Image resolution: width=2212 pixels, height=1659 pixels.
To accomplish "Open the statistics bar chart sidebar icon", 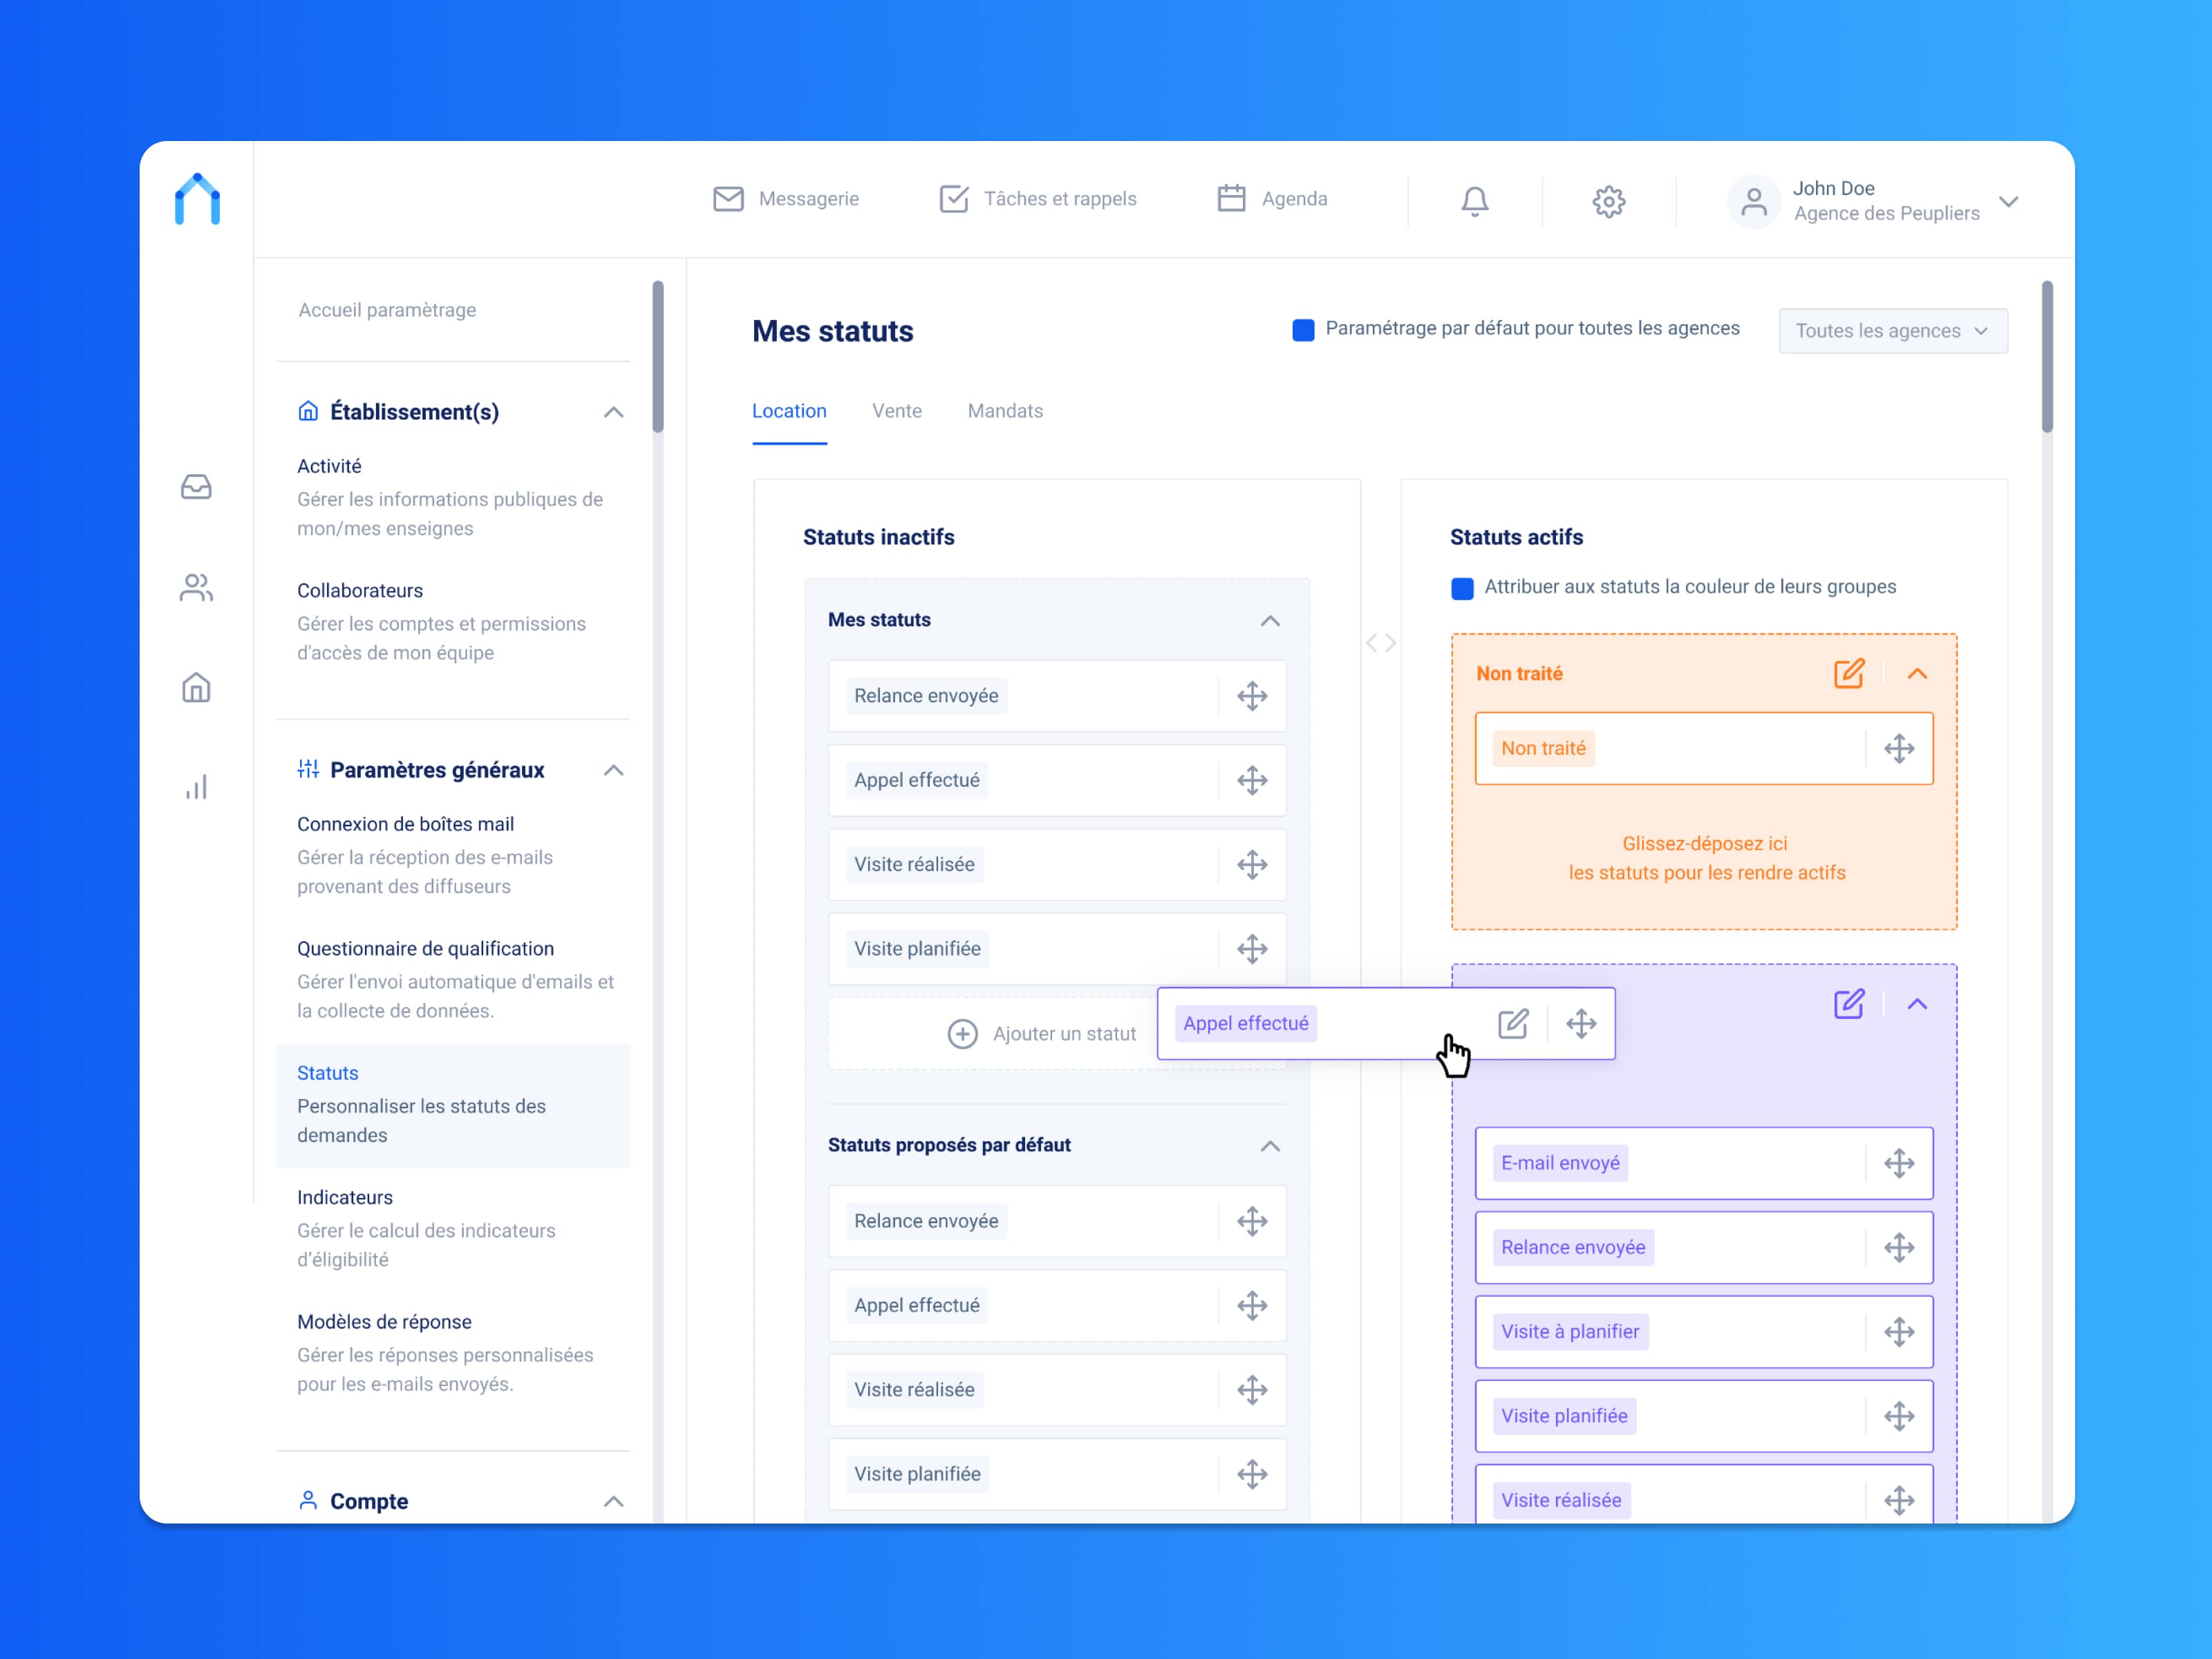I will pyautogui.click(x=196, y=787).
